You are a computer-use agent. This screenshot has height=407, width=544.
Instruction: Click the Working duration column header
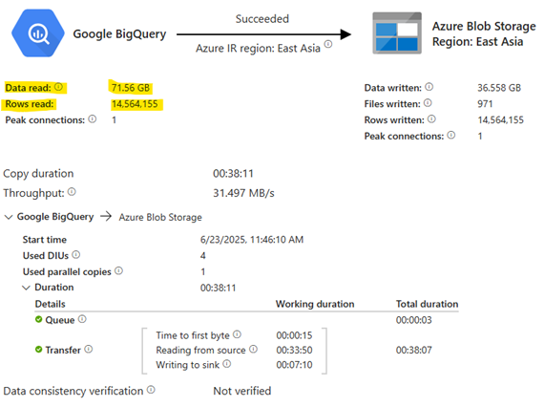315,304
